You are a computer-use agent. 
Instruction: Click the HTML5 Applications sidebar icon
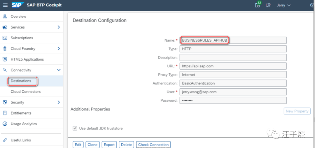coord(5,59)
